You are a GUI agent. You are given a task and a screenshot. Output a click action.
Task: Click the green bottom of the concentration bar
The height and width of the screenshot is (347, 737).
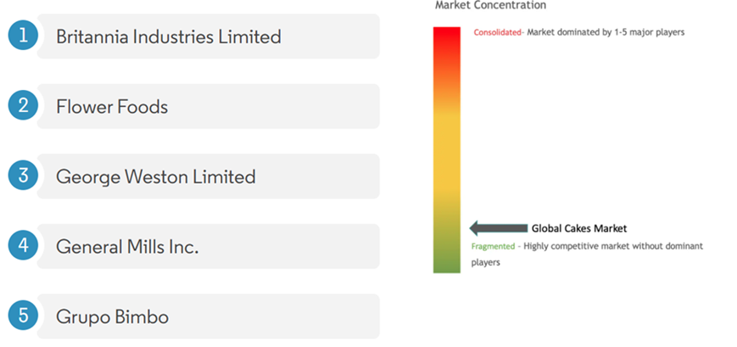pyautogui.click(x=446, y=261)
